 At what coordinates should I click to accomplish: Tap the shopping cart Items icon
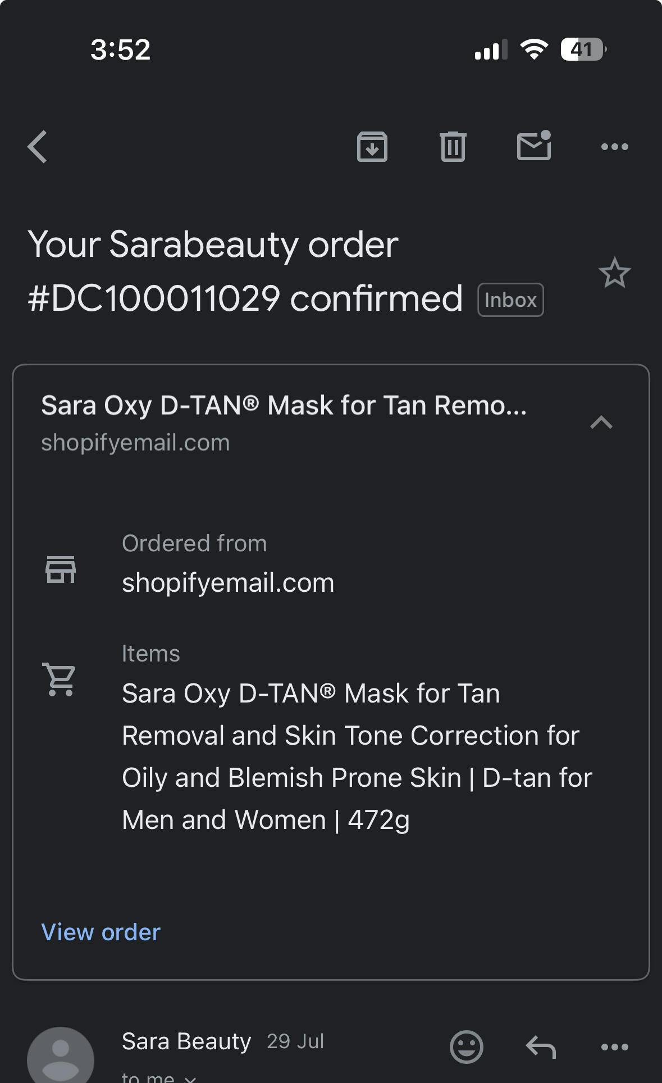pos(60,679)
